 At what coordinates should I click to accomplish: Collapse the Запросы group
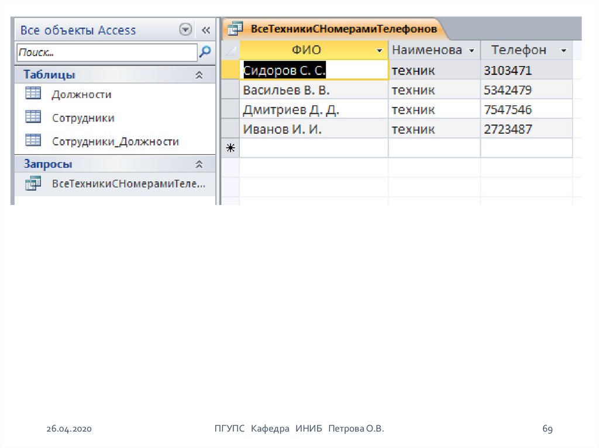(199, 164)
